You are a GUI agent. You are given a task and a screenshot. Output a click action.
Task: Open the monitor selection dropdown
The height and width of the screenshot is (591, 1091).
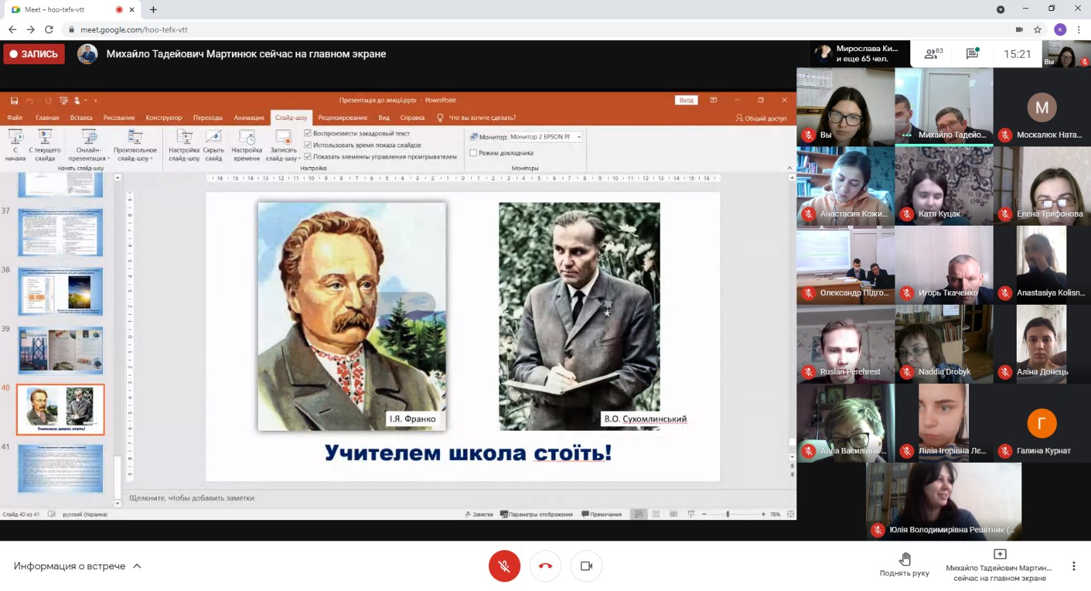click(579, 137)
